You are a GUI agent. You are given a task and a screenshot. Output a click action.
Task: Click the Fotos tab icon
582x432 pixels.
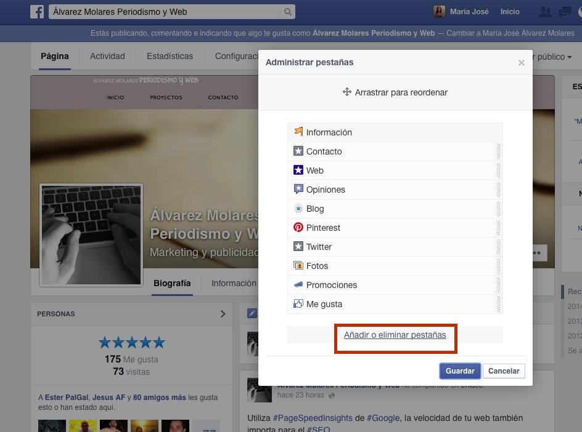click(298, 266)
